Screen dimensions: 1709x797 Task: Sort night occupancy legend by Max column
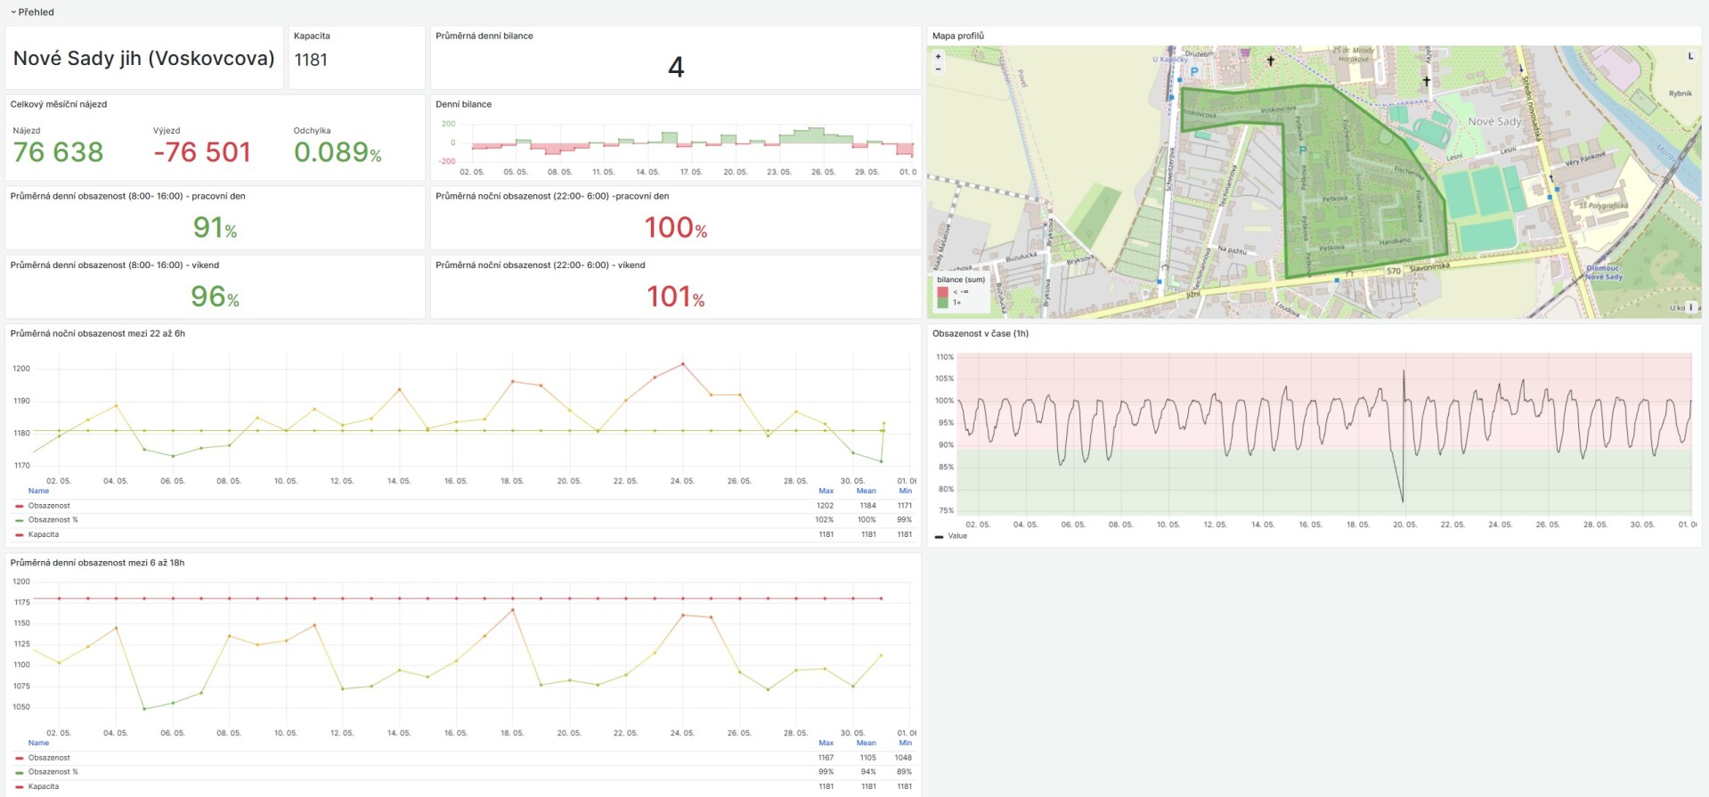pos(826,491)
